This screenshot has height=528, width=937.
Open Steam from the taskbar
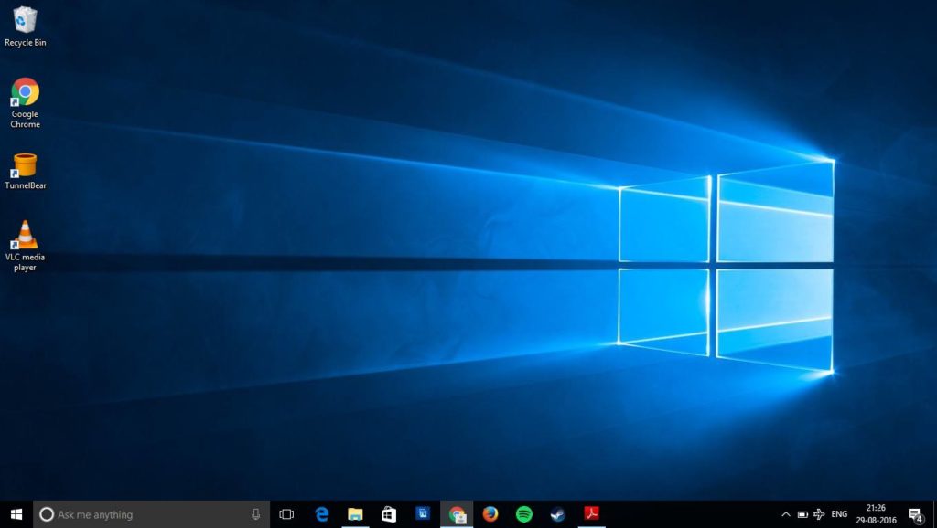(557, 514)
